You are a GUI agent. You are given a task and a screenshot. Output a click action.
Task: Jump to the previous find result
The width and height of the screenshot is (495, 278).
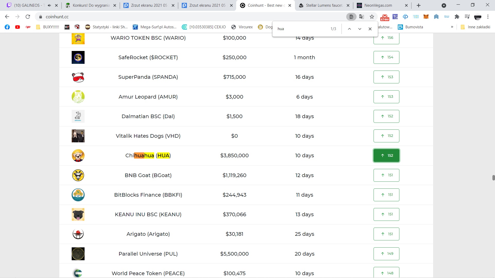pos(349,29)
